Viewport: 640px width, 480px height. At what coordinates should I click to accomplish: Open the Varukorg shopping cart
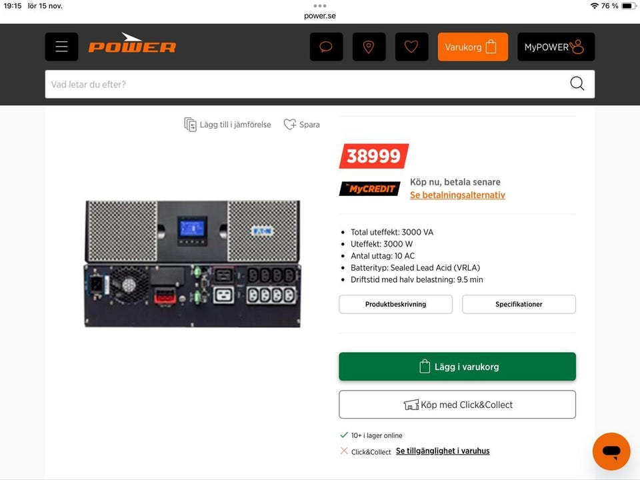(x=473, y=47)
